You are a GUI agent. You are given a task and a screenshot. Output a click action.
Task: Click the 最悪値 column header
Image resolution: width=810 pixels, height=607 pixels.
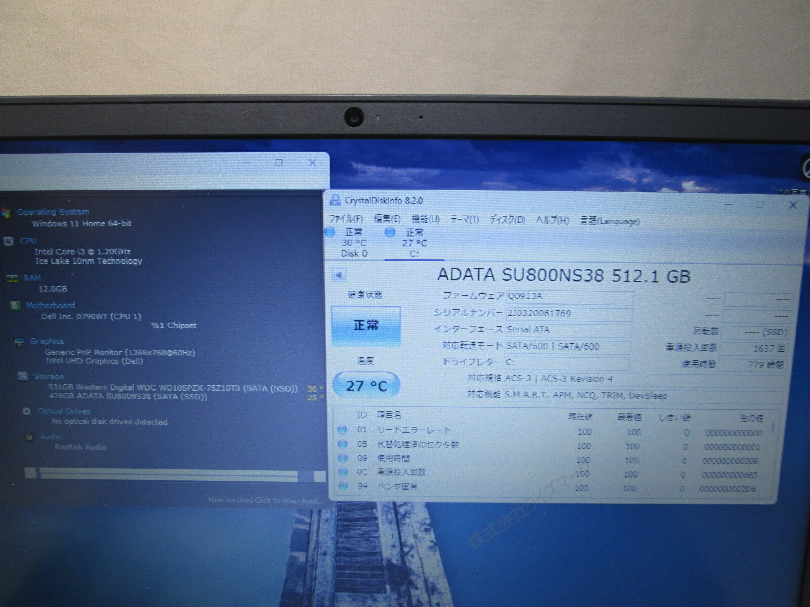click(629, 417)
